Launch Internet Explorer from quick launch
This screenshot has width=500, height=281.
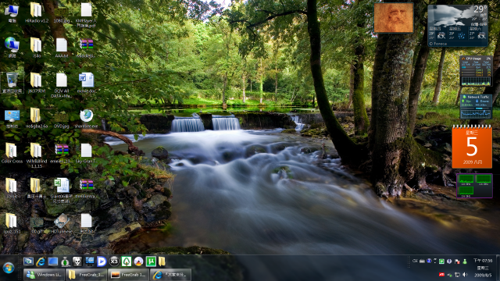(x=41, y=261)
